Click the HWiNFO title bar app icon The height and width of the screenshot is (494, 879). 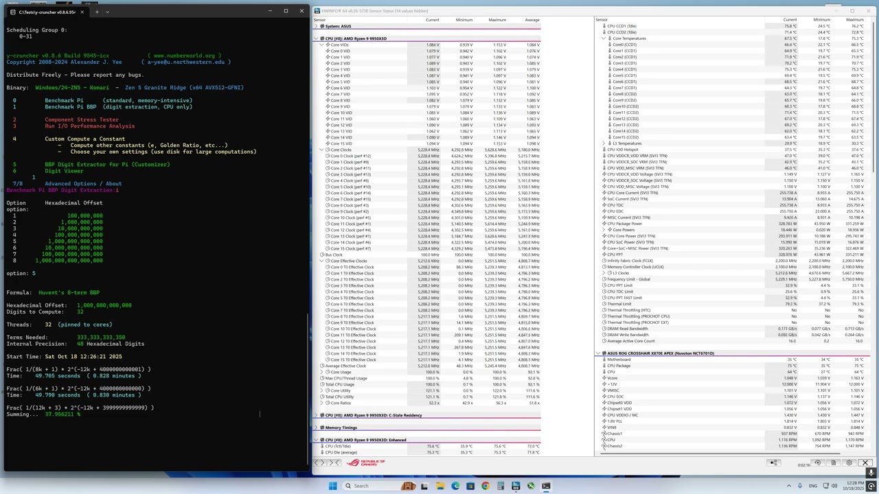[x=317, y=11]
